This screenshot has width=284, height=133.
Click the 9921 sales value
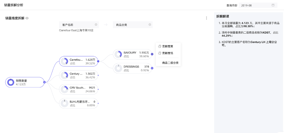click(92, 87)
